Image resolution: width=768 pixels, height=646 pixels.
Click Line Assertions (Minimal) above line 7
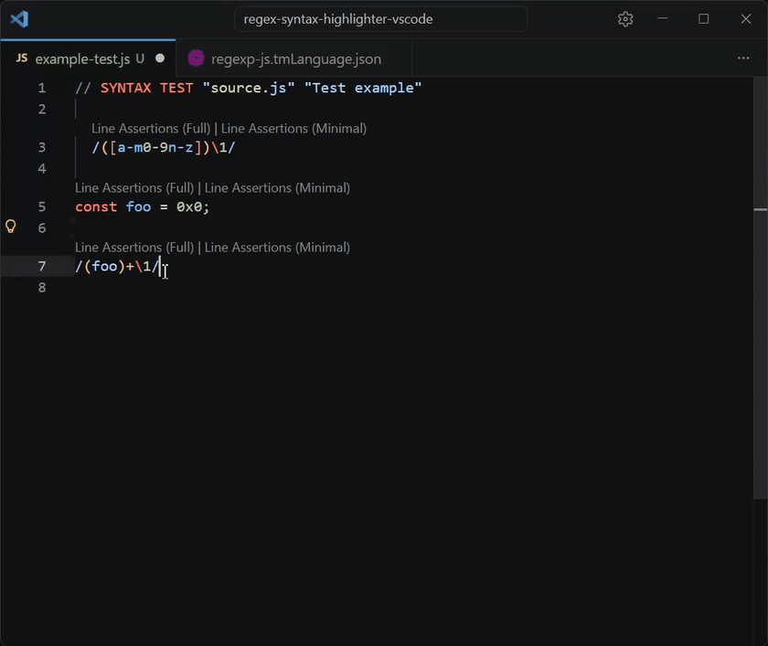(277, 247)
